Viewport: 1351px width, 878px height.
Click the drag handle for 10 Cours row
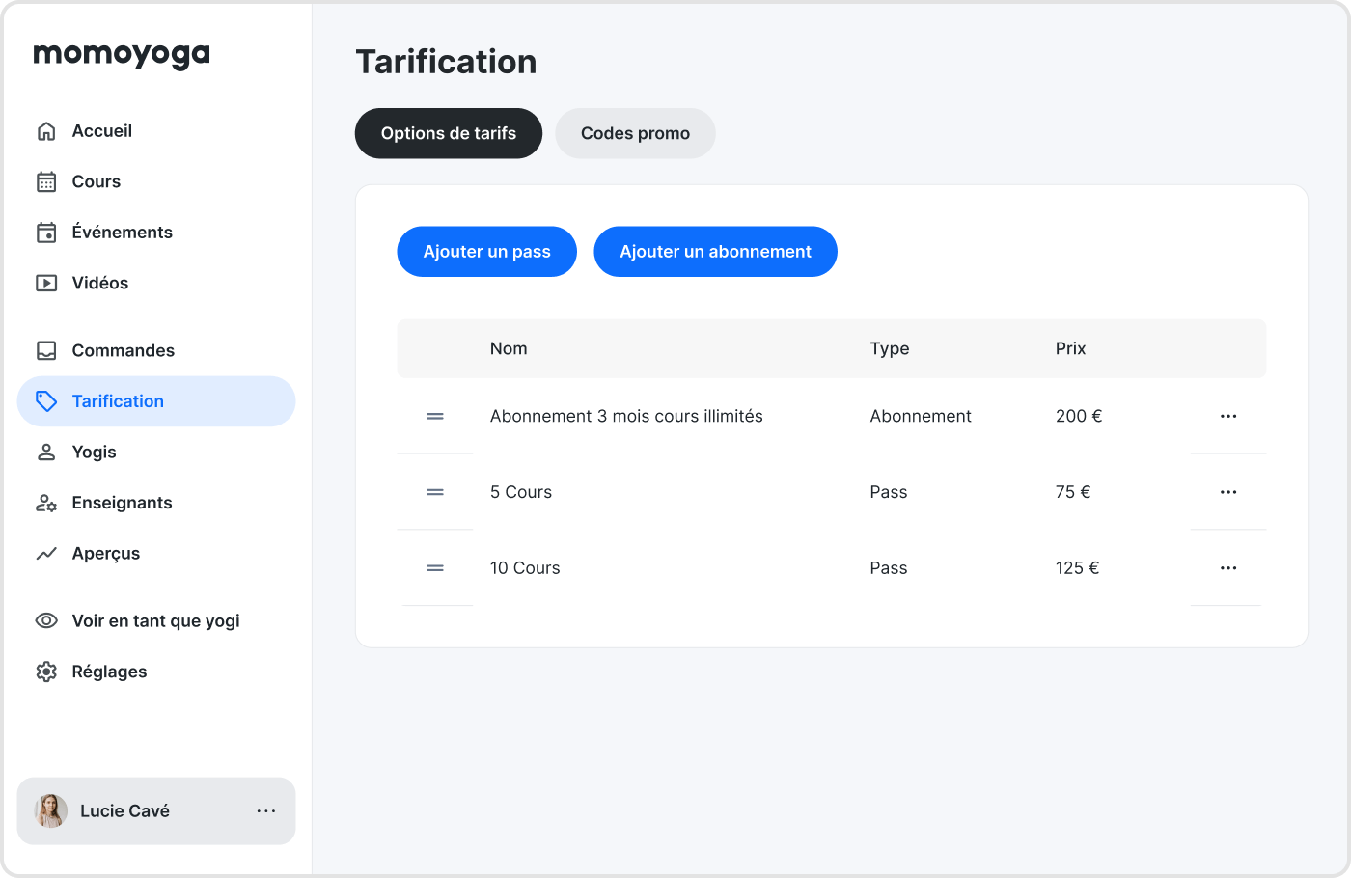[x=435, y=568]
